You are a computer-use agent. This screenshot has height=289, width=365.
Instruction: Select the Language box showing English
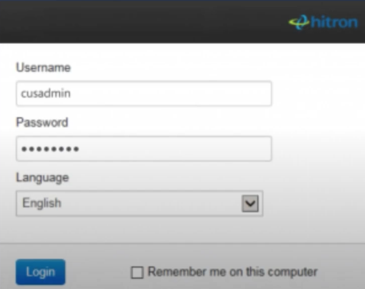pyautogui.click(x=140, y=203)
